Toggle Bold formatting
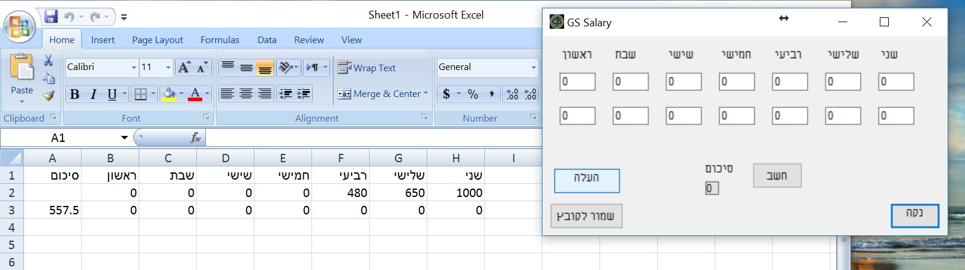965x270 pixels. tap(74, 94)
